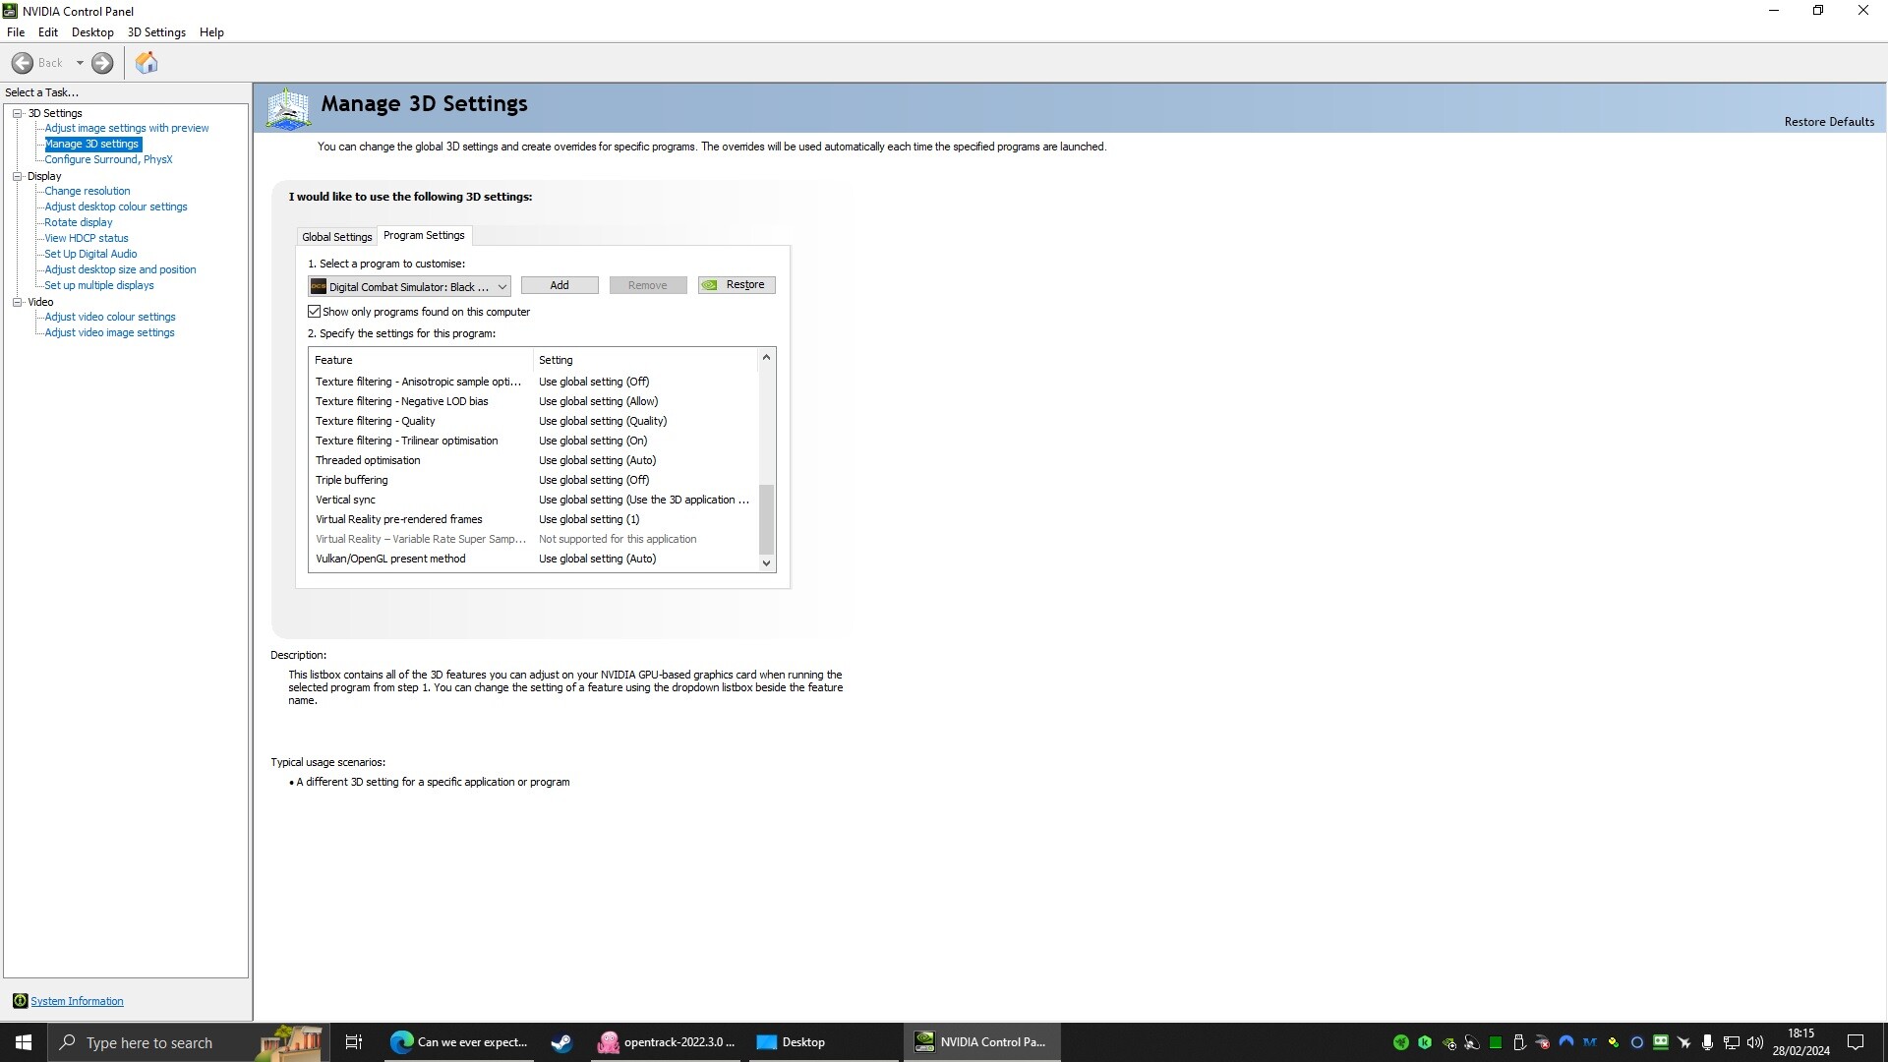Select Virtual Reality pre-rendered frames value
This screenshot has height=1062, width=1888.
point(589,519)
